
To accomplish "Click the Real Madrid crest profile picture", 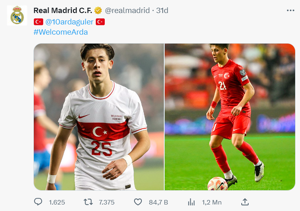I will click(17, 15).
